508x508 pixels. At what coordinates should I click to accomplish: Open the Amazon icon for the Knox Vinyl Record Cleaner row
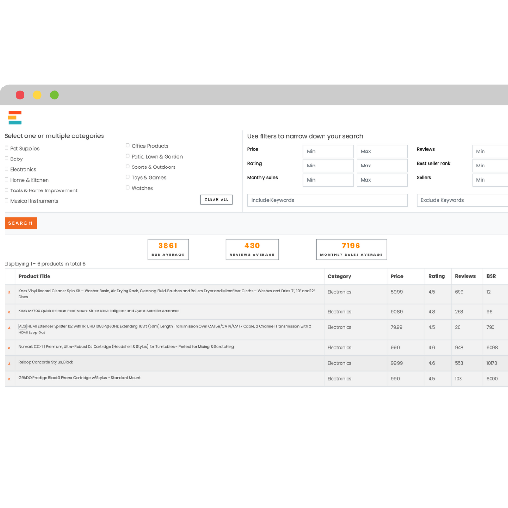(9, 292)
